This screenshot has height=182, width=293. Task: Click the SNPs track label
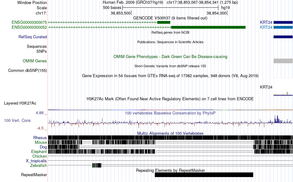(42, 51)
